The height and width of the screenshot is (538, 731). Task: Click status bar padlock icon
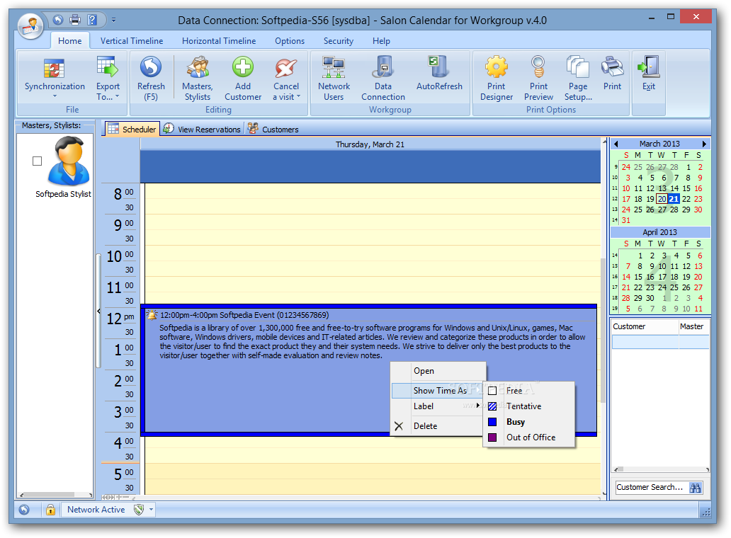pyautogui.click(x=50, y=510)
